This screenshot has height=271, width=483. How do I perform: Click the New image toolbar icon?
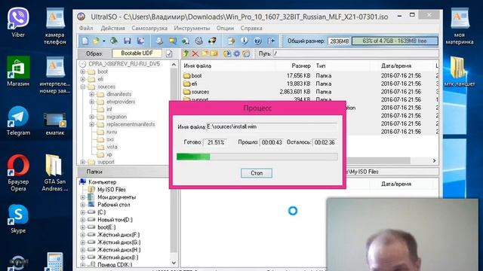[85, 41]
